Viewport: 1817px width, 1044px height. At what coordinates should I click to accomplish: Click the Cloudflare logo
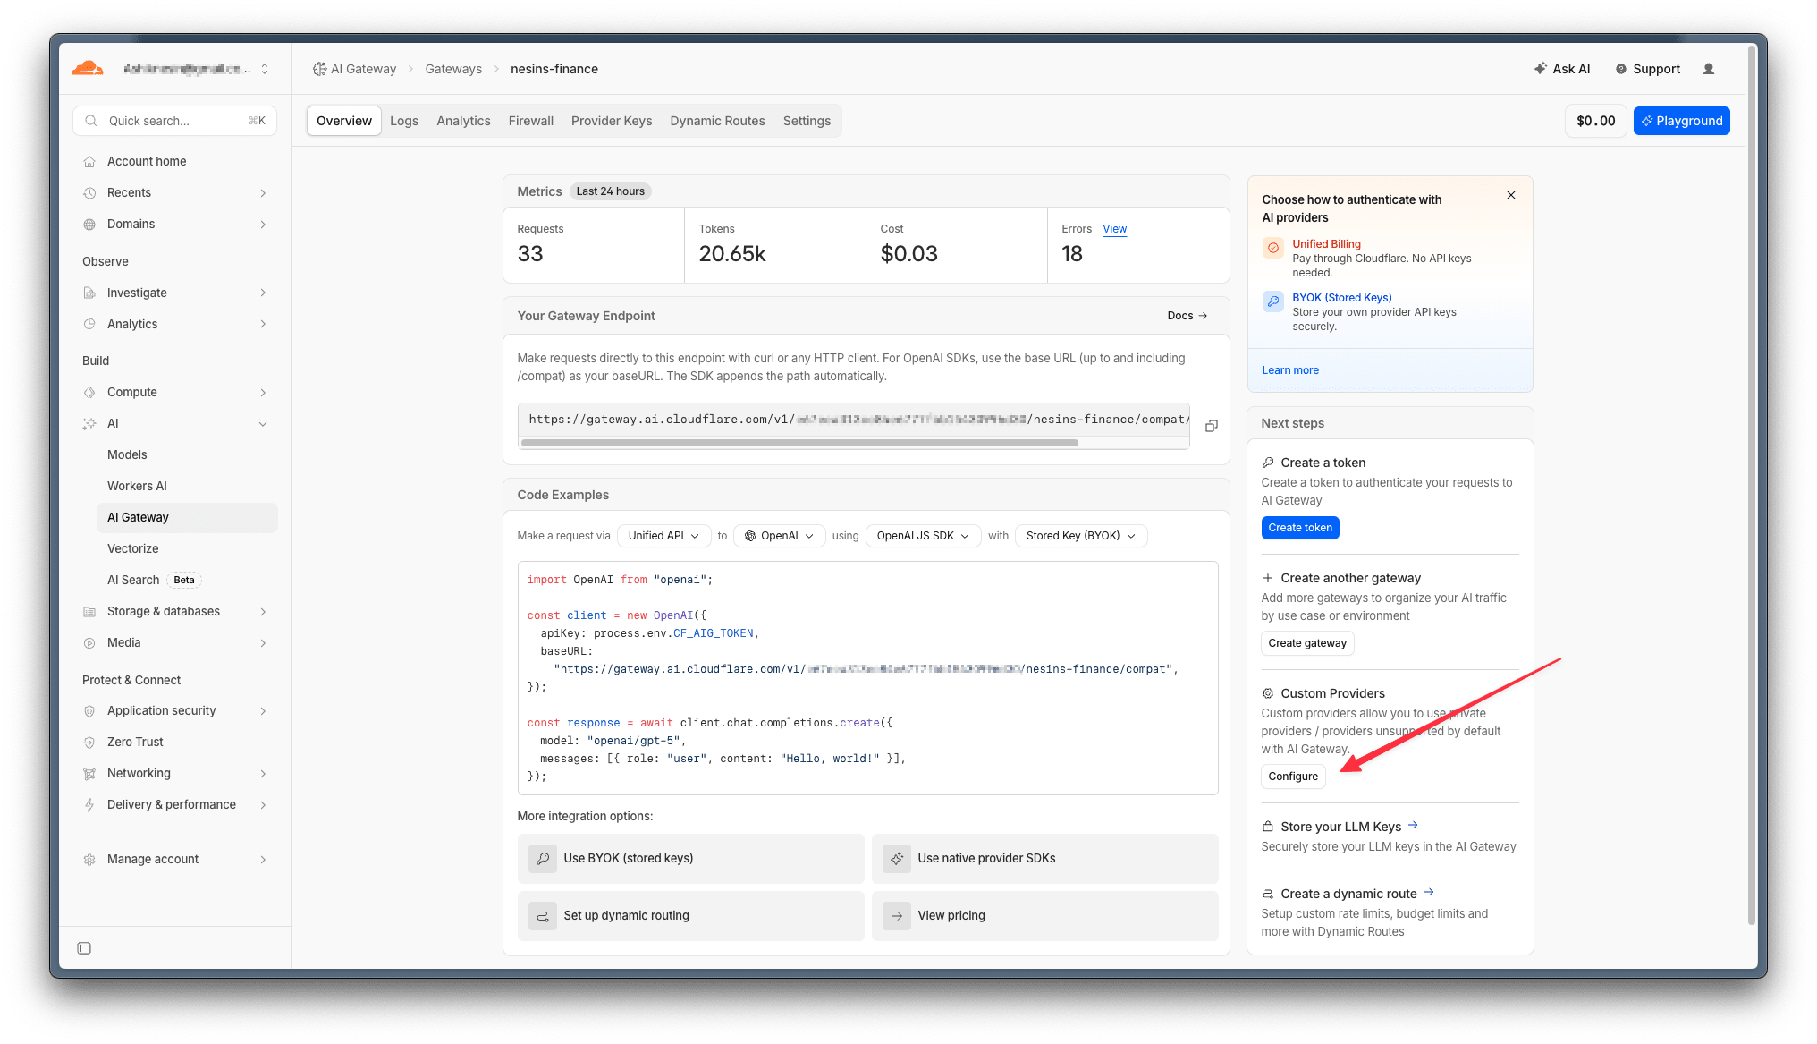88,69
